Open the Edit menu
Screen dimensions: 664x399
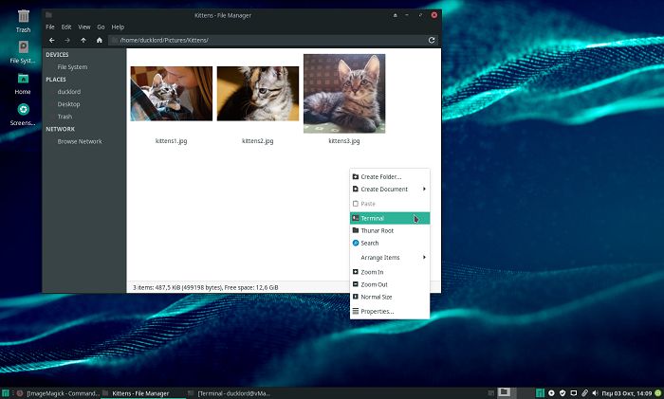click(66, 27)
